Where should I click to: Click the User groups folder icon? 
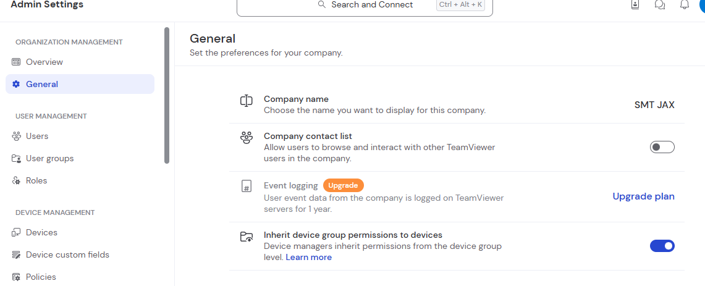[16, 158]
